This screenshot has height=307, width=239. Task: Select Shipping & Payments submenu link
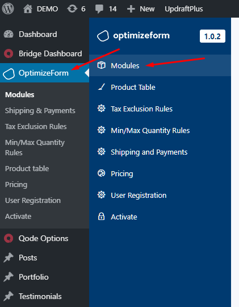(x=40, y=111)
